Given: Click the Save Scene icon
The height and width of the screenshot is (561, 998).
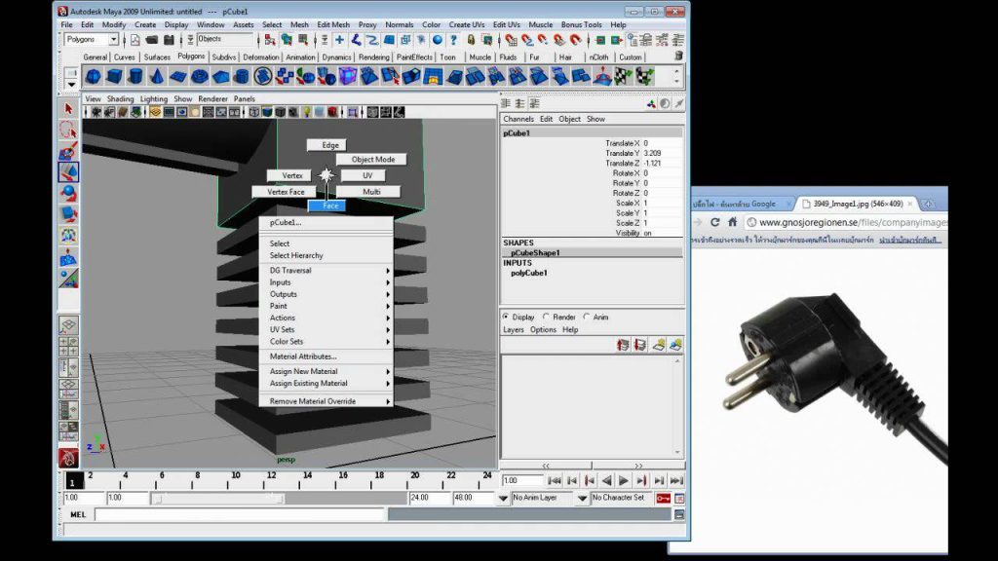Looking at the screenshot, I should pyautogui.click(x=169, y=40).
